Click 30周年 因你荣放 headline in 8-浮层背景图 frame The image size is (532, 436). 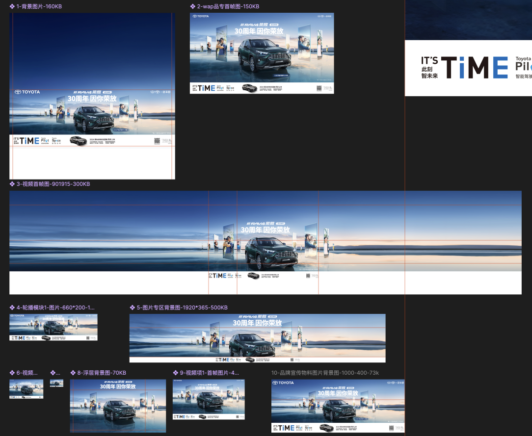click(x=118, y=386)
